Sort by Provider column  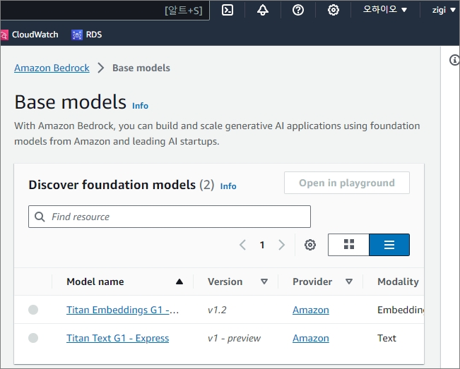[x=322, y=282]
